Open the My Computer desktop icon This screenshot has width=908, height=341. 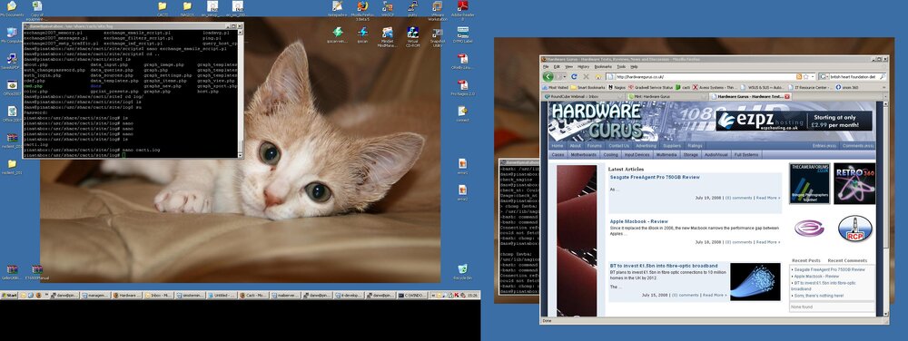(12, 34)
